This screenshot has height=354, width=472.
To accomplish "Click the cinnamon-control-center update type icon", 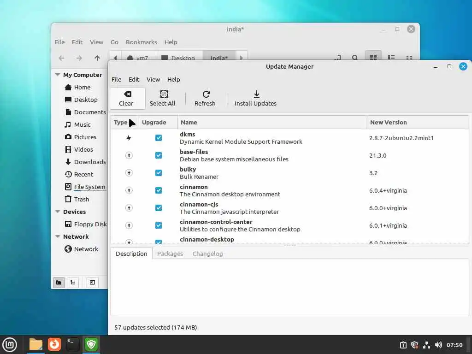I will pos(129,225).
